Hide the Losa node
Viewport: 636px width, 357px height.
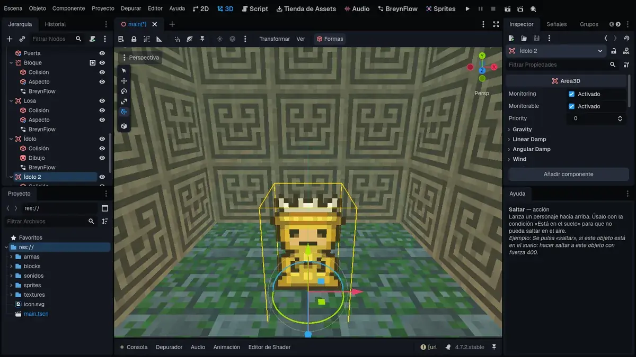point(102,101)
